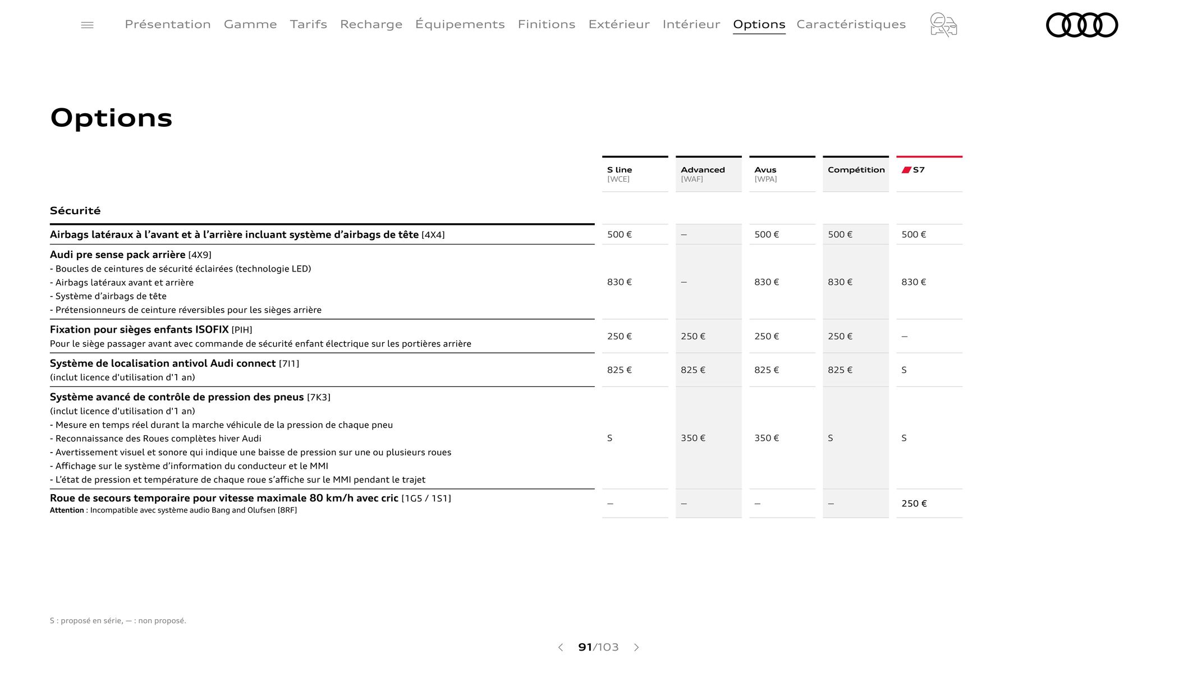
Task: Open the Intérieur tab
Action: point(691,24)
